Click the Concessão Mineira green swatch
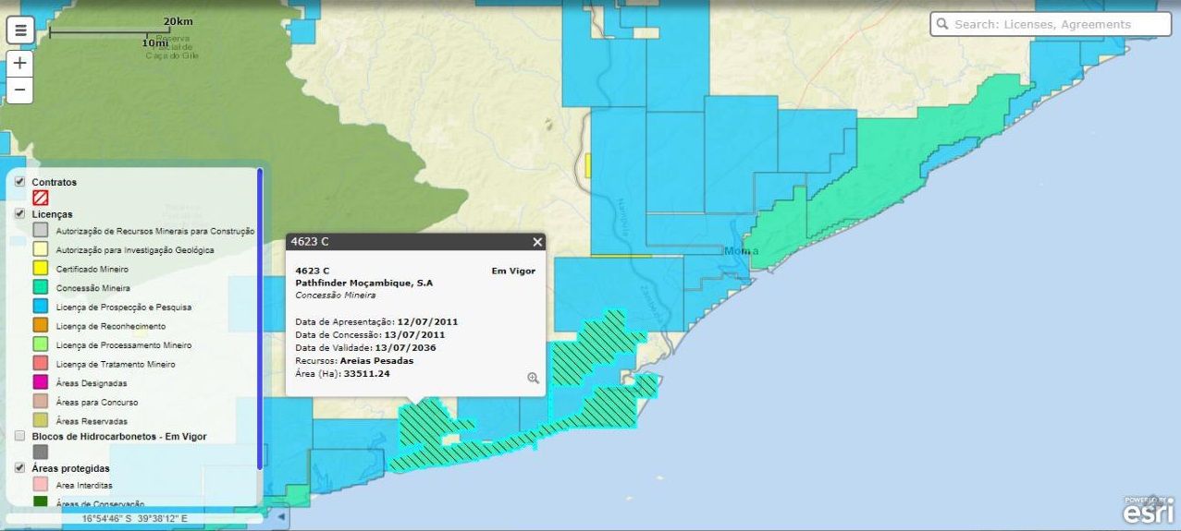 (x=40, y=288)
